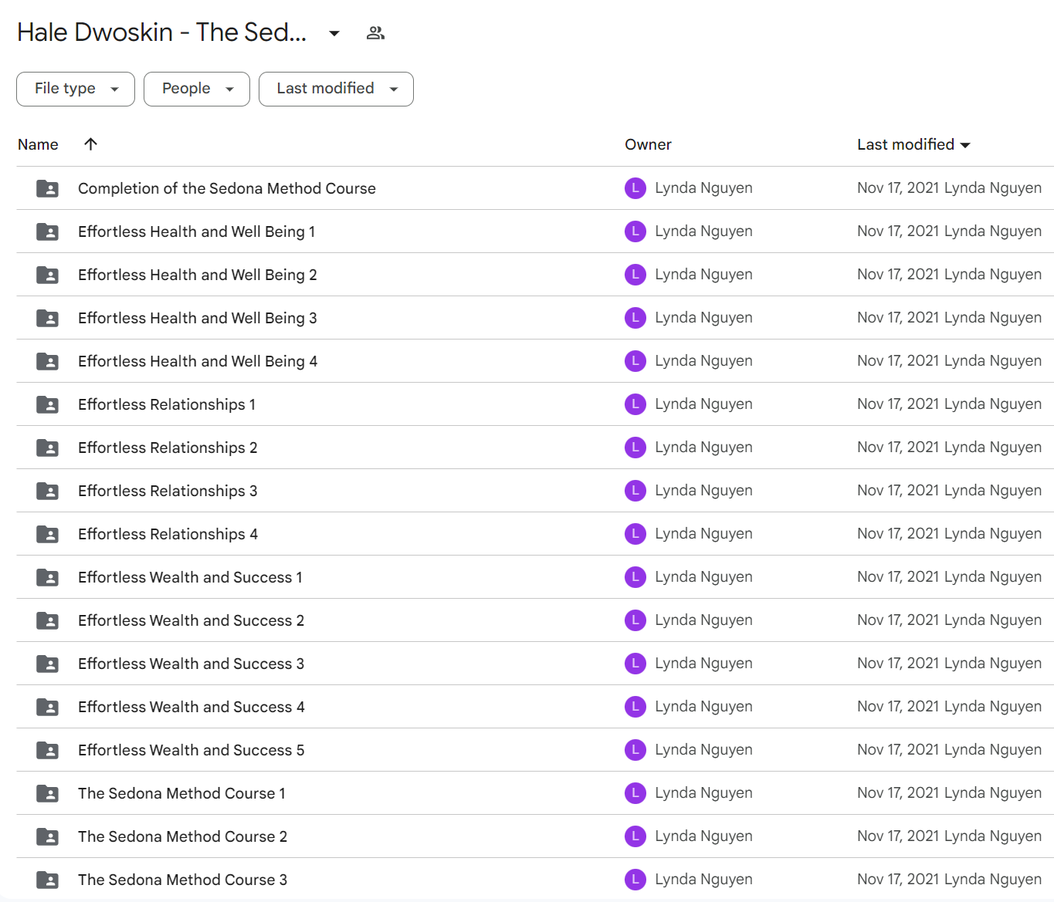Select Effortless Wealth and Success 1 name
Screen dimensions: 1054x902
(190, 577)
